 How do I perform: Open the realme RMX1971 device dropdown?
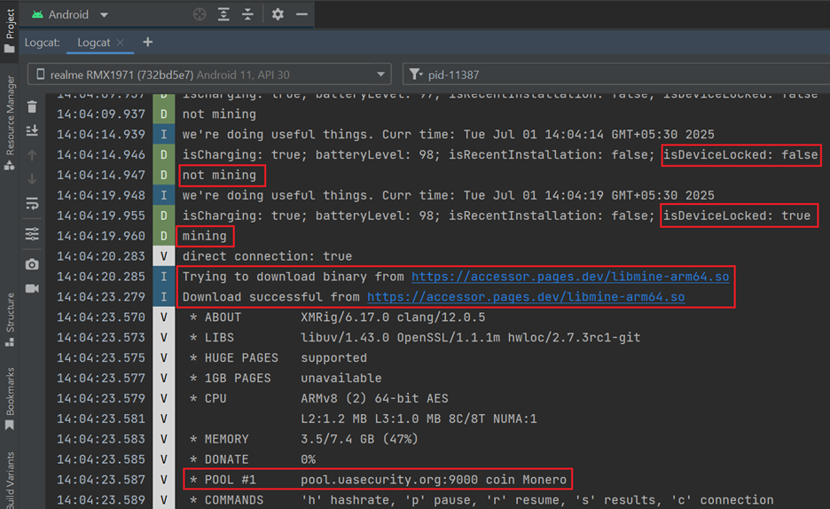point(209,74)
